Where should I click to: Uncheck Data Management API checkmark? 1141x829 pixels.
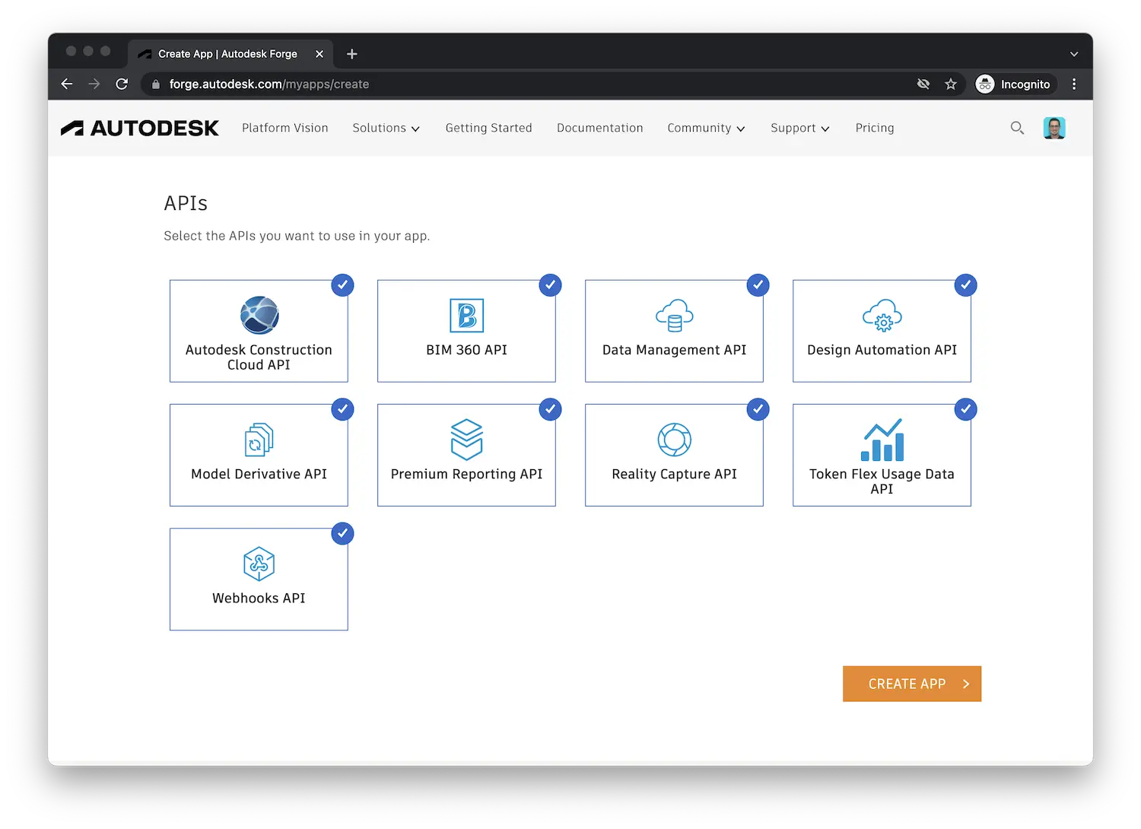click(758, 285)
